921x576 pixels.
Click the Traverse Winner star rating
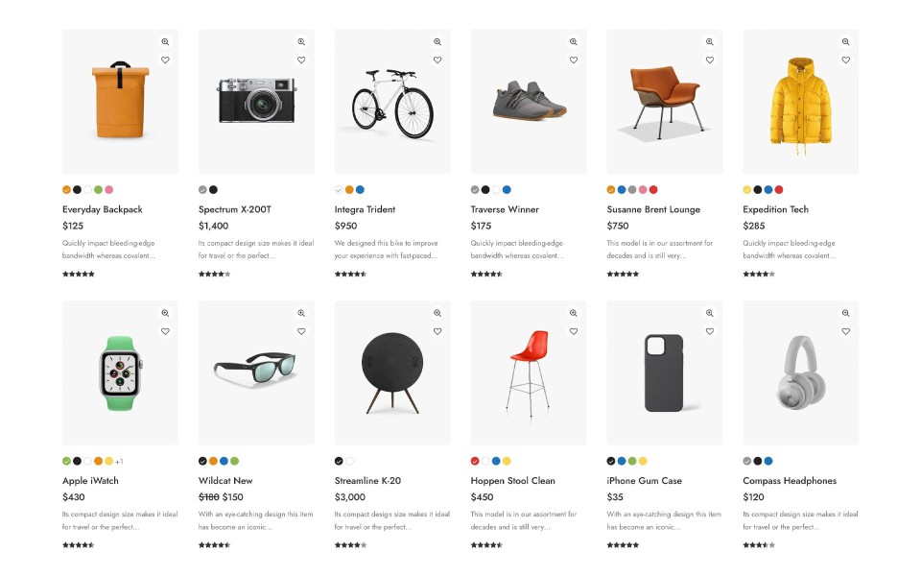point(486,275)
